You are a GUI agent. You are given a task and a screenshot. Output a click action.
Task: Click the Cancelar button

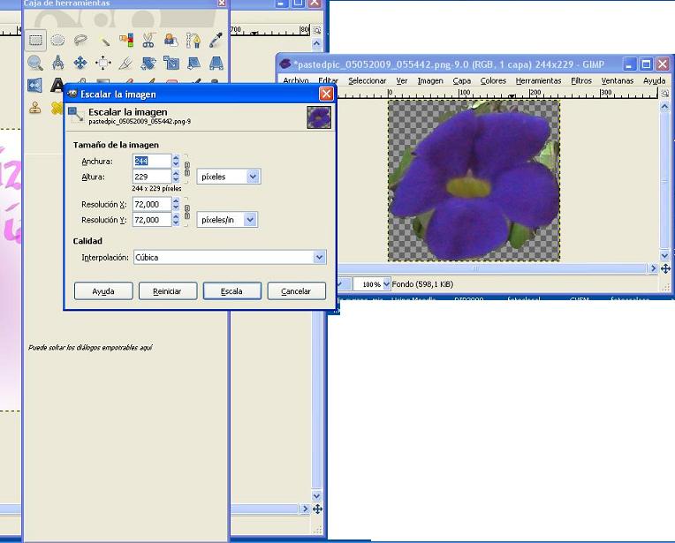coord(296,291)
